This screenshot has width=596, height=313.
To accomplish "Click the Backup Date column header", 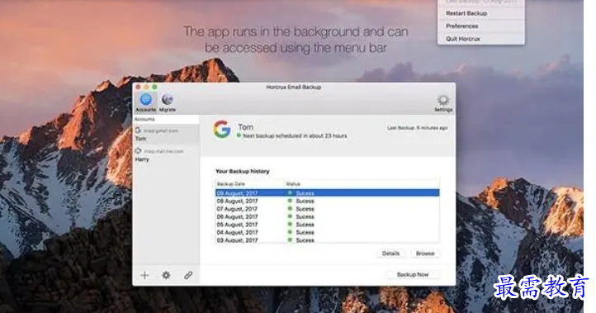I will [x=250, y=183].
